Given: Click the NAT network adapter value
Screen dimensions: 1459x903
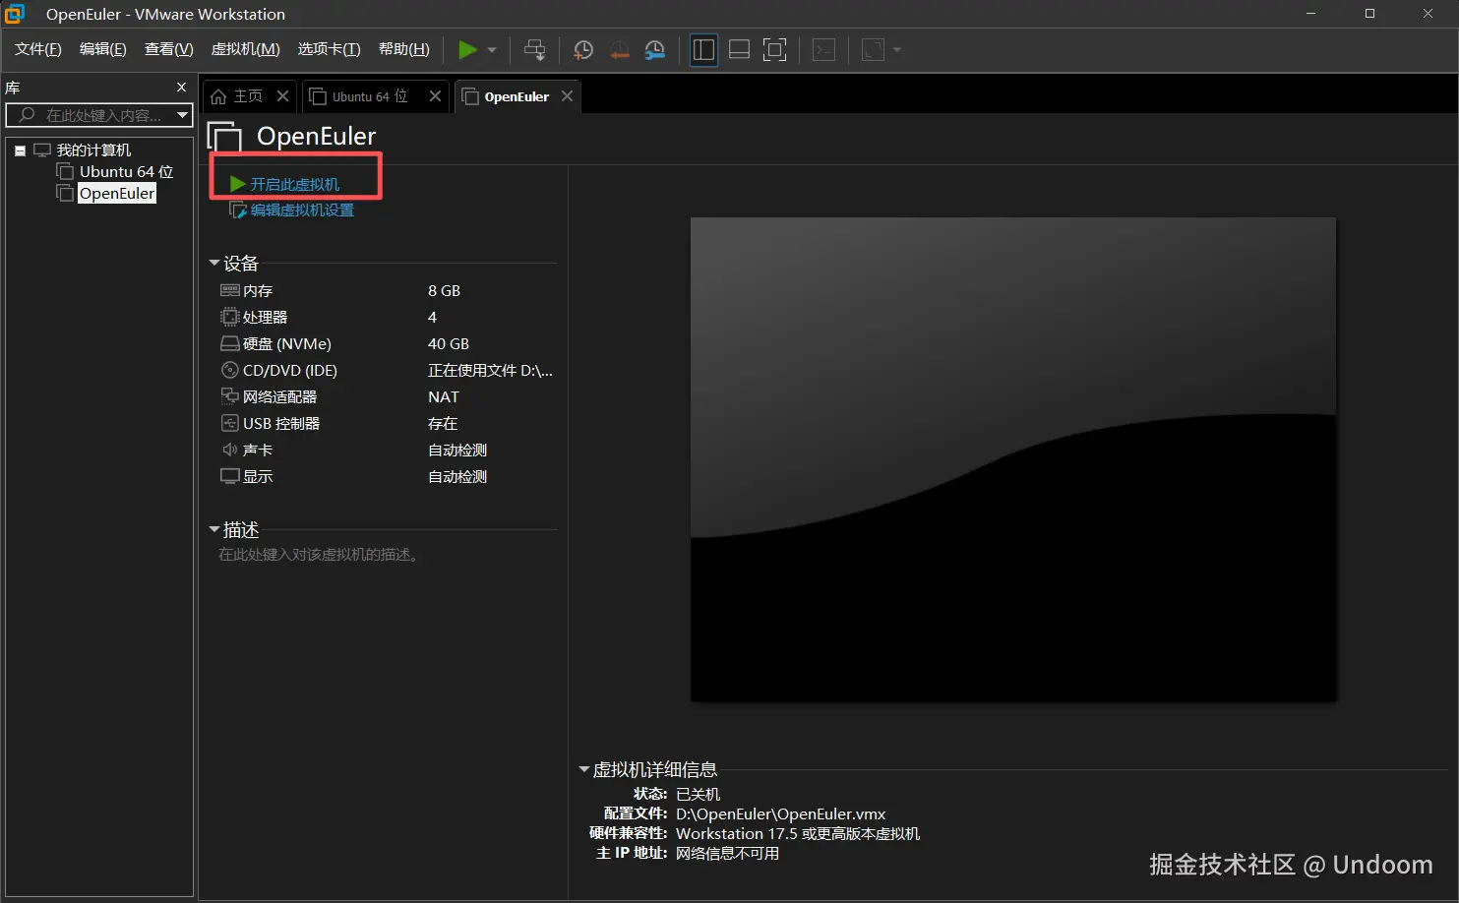Looking at the screenshot, I should point(444,396).
